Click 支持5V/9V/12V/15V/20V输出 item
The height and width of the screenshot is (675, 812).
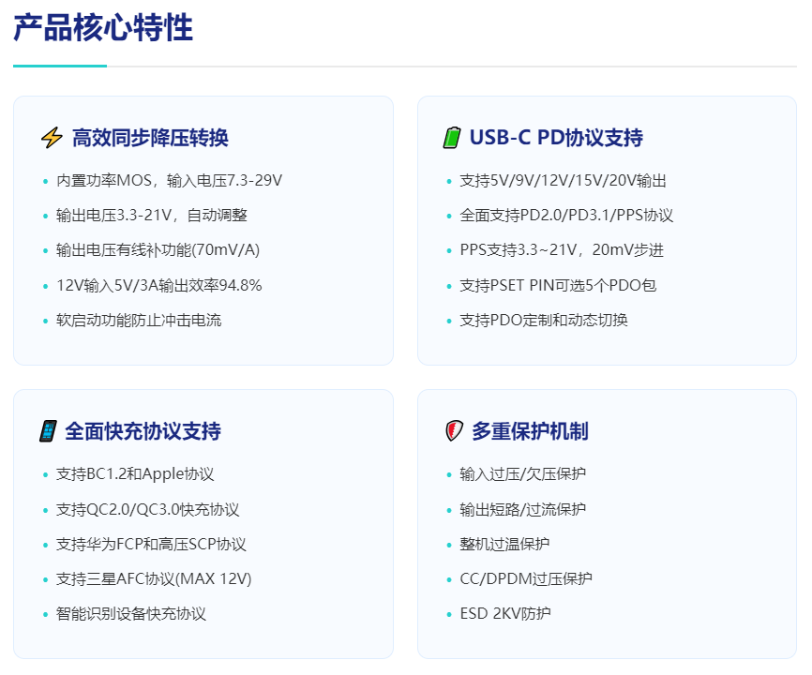(x=563, y=180)
